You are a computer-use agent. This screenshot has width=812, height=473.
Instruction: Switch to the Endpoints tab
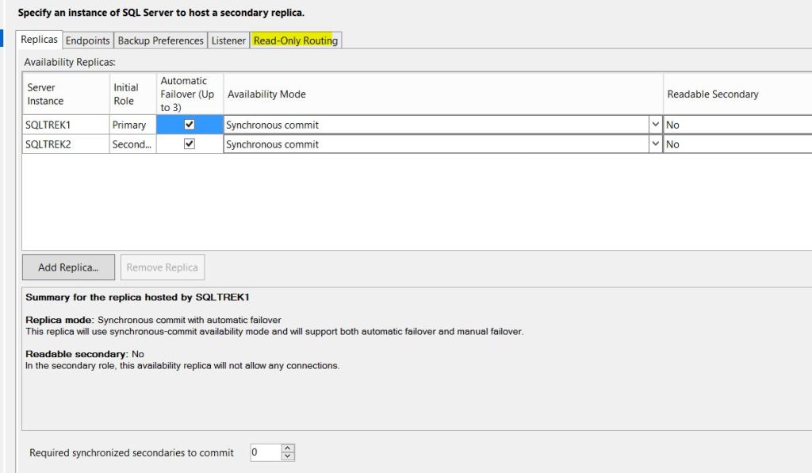point(87,40)
